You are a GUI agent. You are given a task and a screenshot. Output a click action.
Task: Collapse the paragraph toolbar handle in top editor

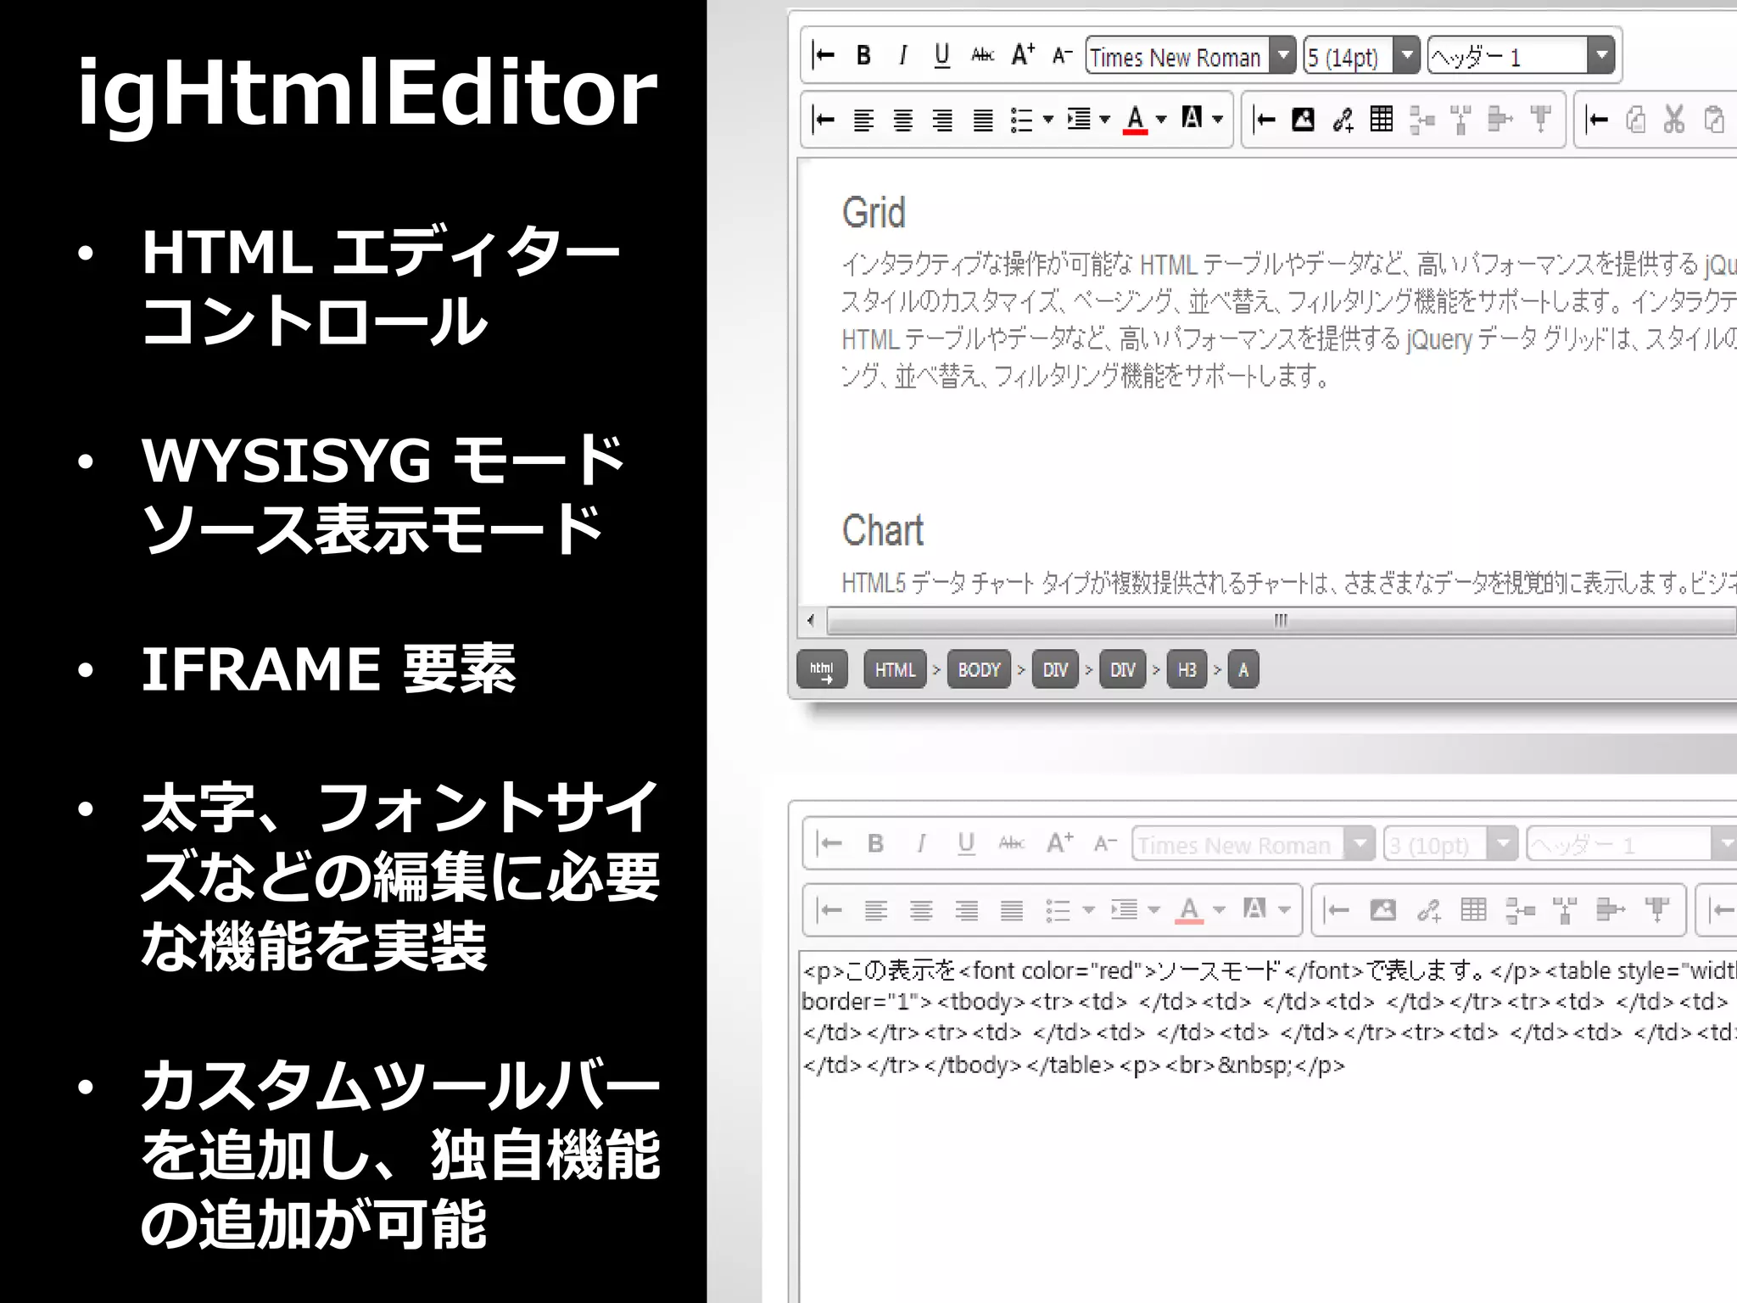coord(823,120)
